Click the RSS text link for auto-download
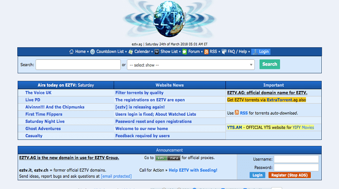This screenshot has height=189, width=339. click(x=244, y=113)
